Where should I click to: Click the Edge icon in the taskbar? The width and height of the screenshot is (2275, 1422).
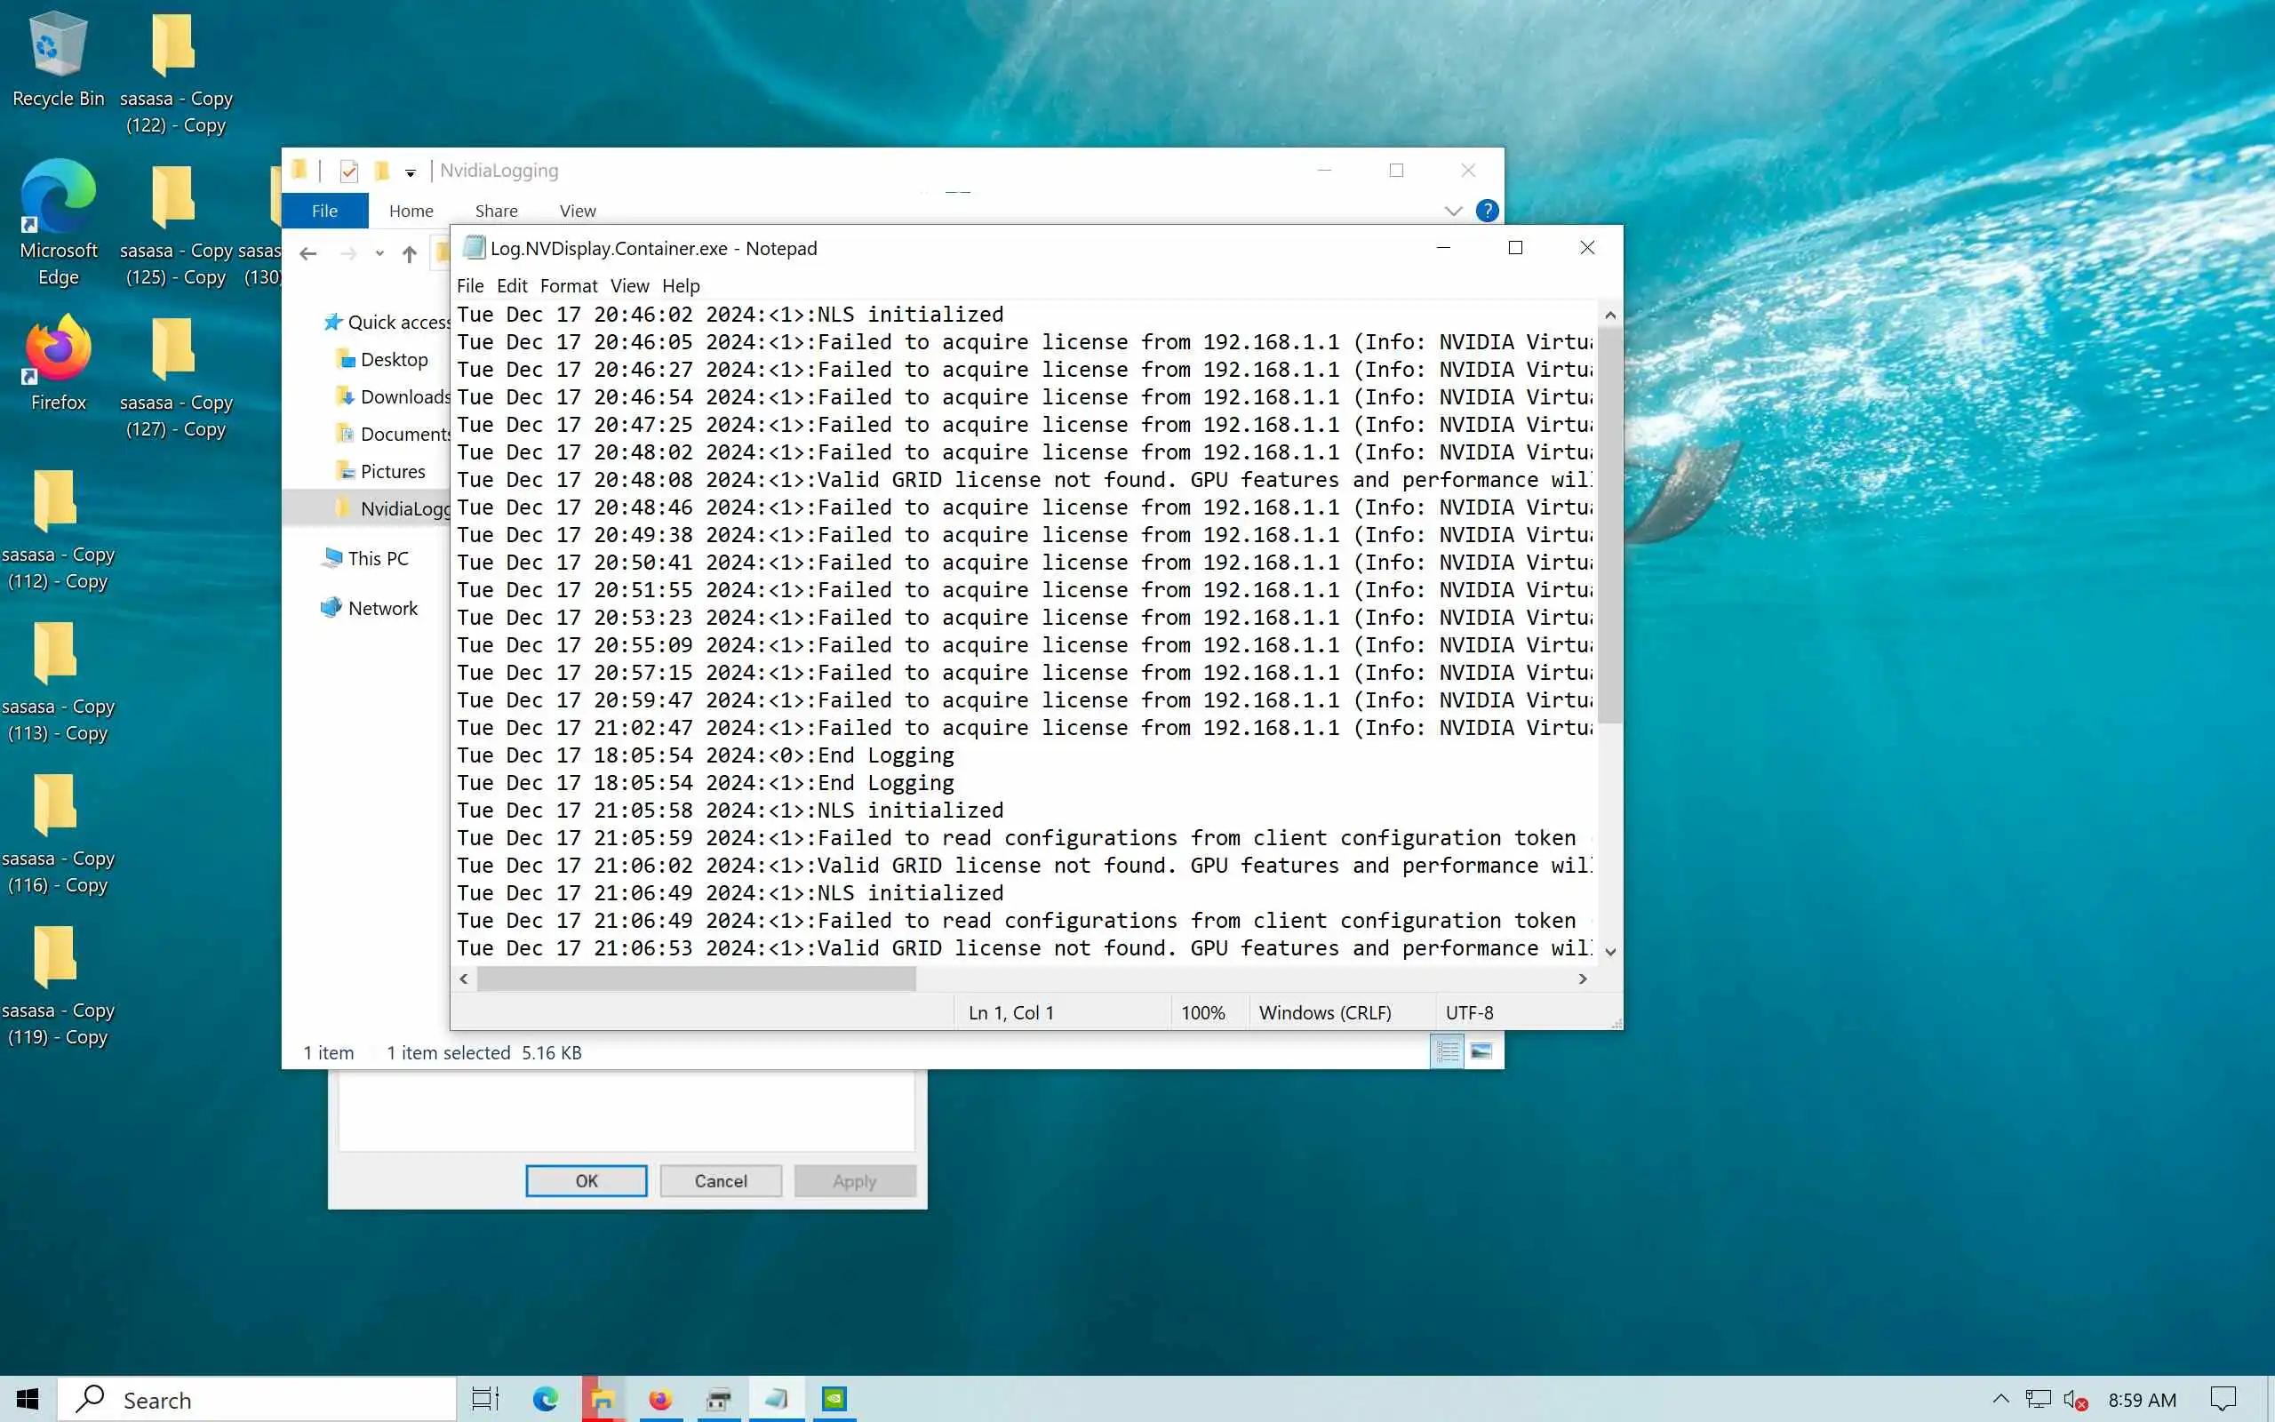(x=546, y=1399)
